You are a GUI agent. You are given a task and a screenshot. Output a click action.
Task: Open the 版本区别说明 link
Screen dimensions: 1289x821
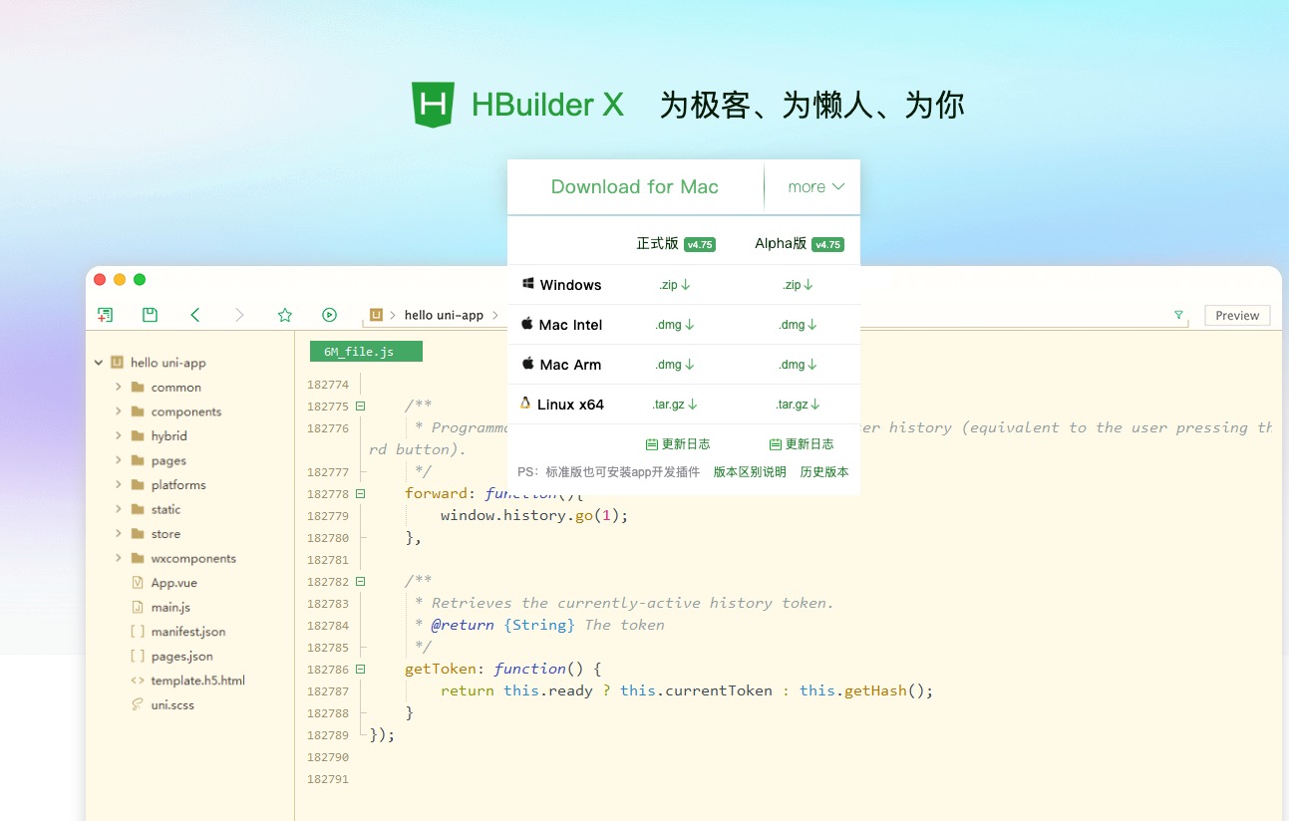[x=750, y=472]
